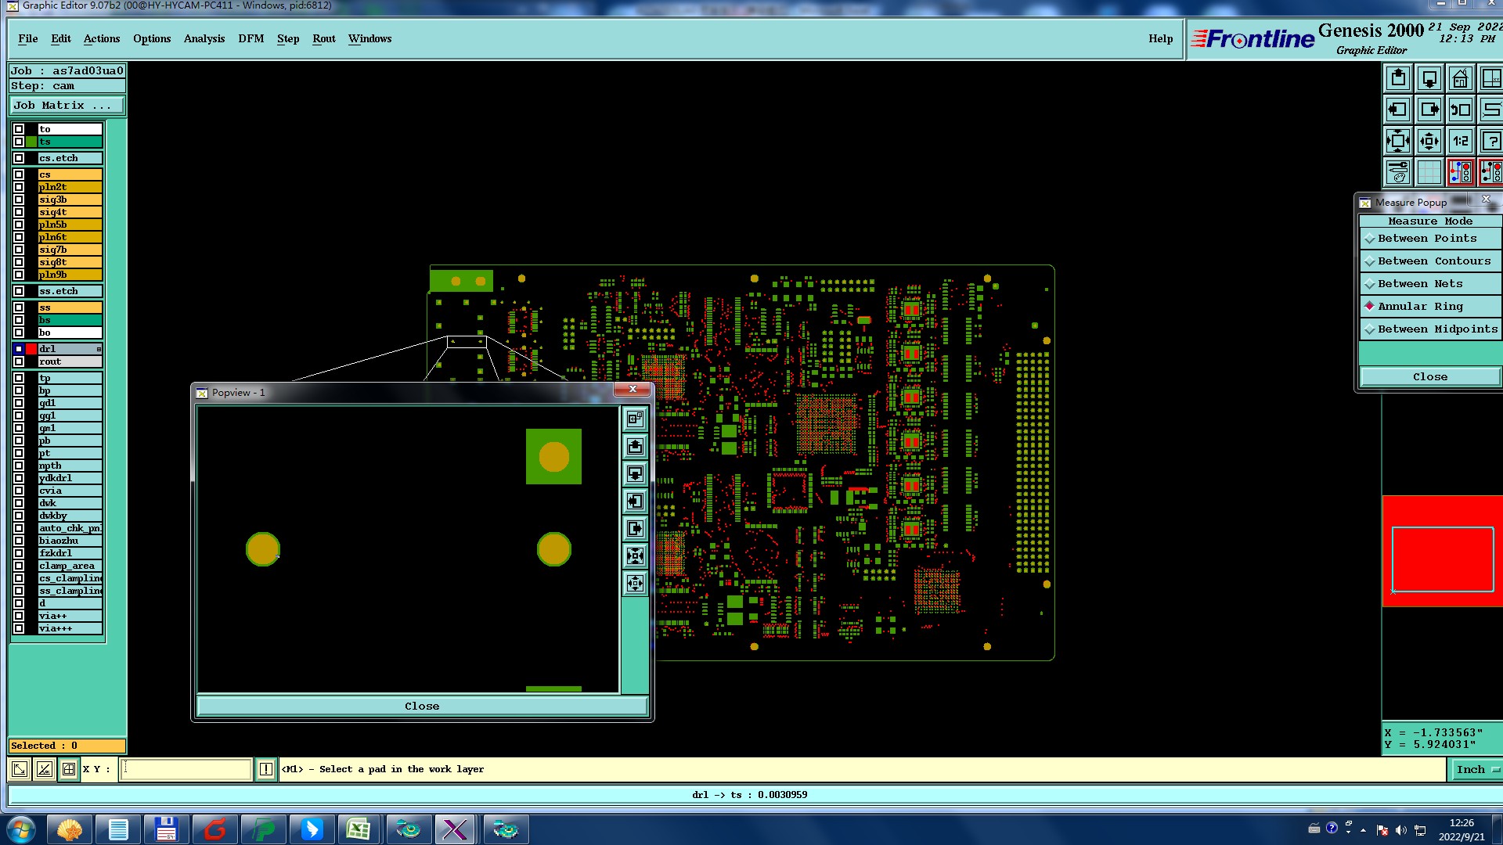Viewport: 1503px width, 845px height.
Task: Click the previous view (undo zoom) icon
Action: pos(1460,110)
